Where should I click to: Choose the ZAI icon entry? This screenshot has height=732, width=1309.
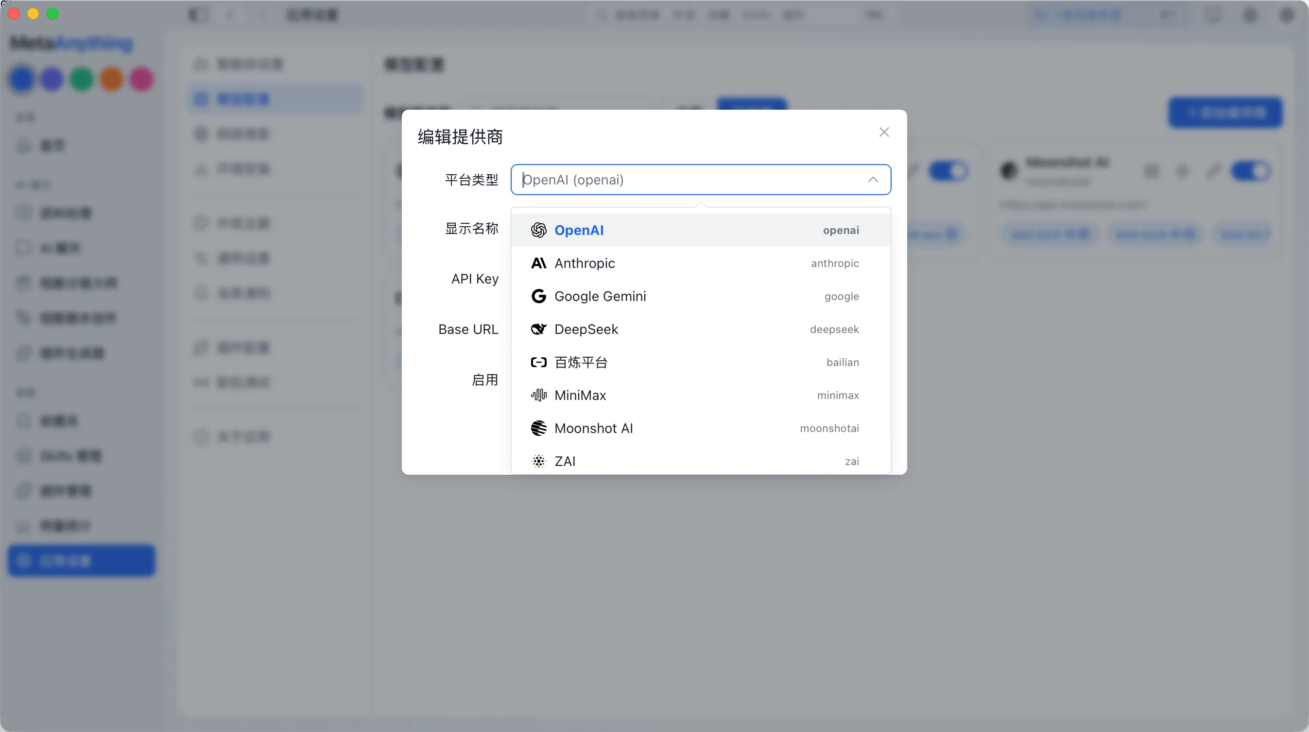click(701, 461)
